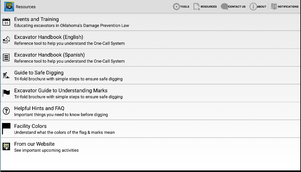Click the digging worker icon
Screen dimensions: 301x172
coord(6,75)
